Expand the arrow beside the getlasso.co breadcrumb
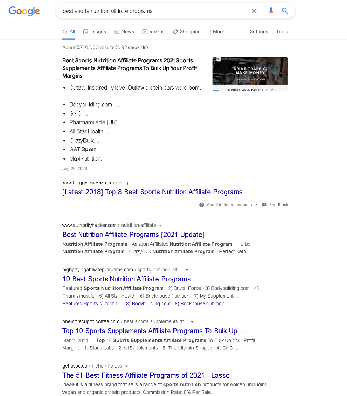Image resolution: width=347 pixels, height=396 pixels. coord(127,366)
